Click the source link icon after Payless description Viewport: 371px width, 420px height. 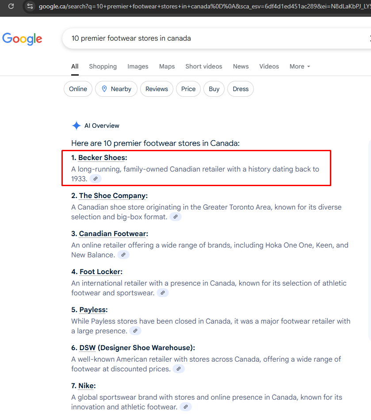(135, 331)
